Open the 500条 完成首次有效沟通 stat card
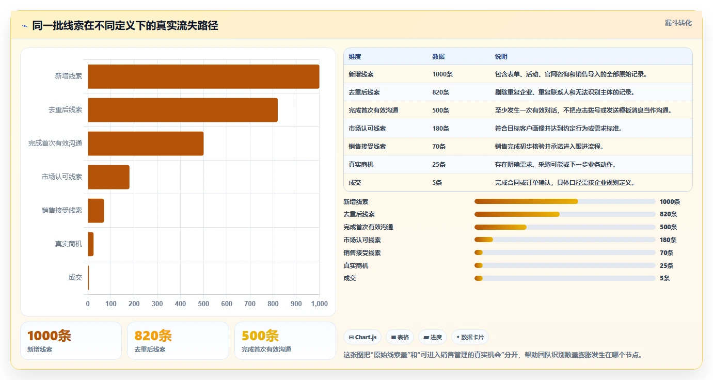 coord(285,341)
